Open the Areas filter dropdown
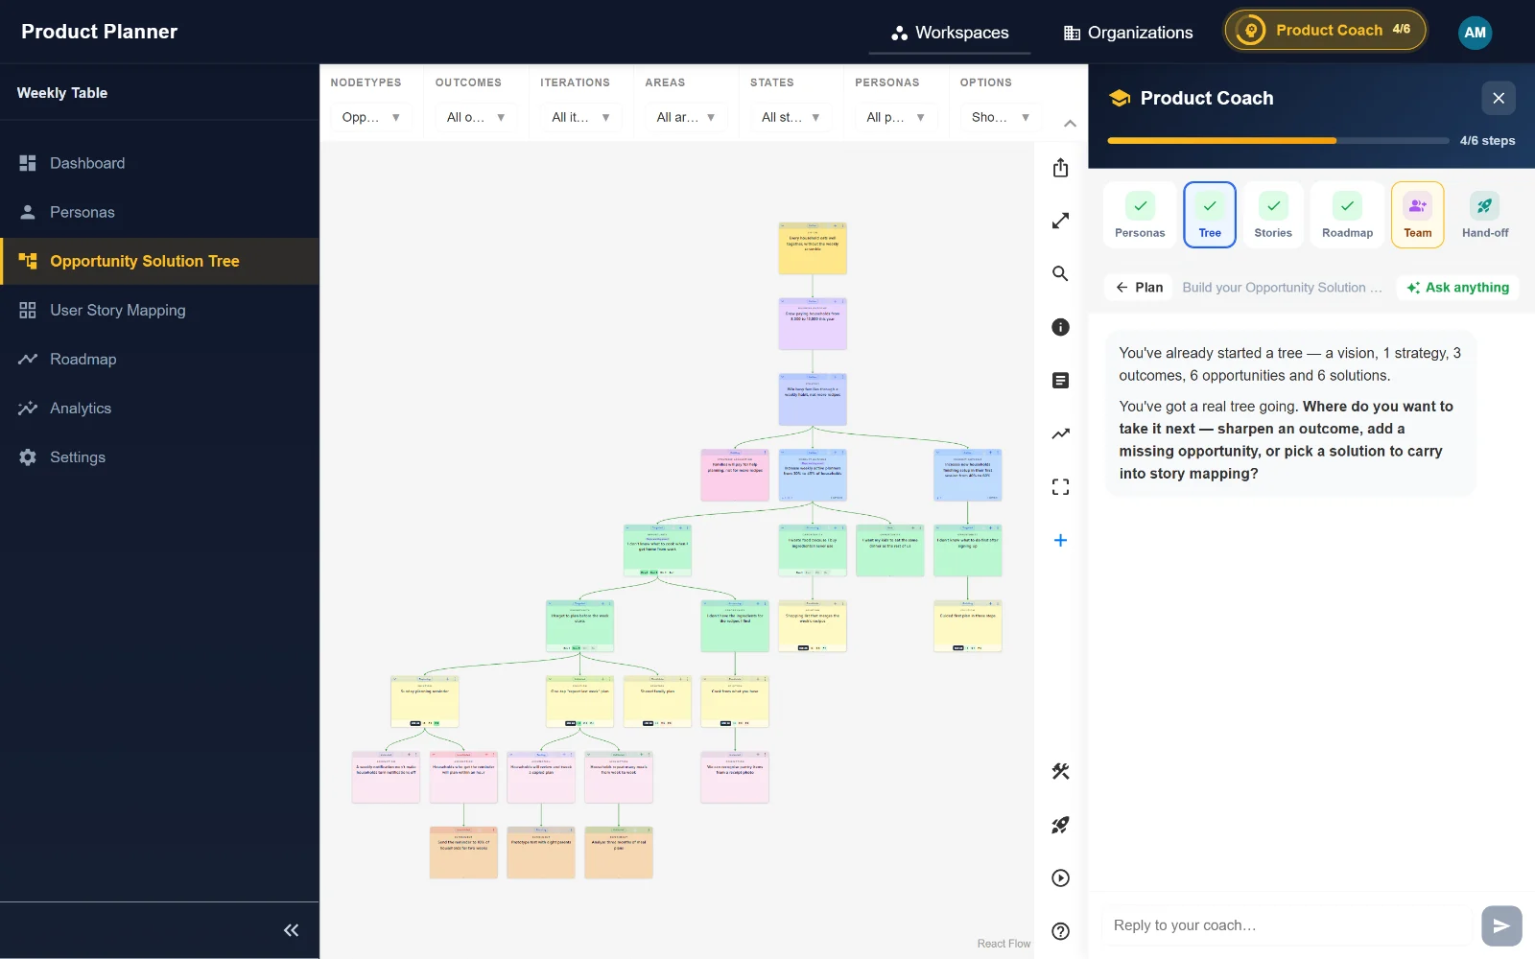 (x=686, y=117)
